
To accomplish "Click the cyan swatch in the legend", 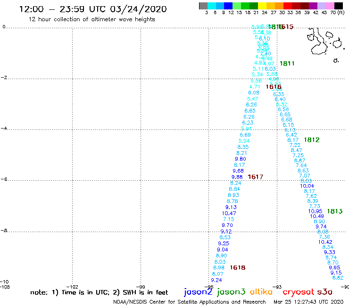I will pos(212,6).
